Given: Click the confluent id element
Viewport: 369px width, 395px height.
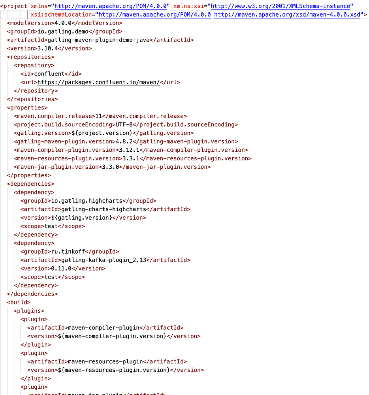Looking at the screenshot, I should pos(51,74).
